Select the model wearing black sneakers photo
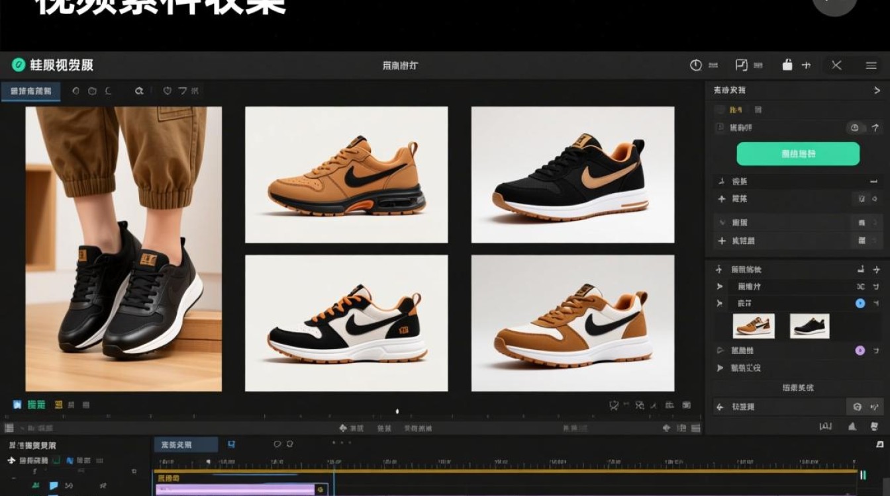This screenshot has height=496, width=890. coord(124,249)
